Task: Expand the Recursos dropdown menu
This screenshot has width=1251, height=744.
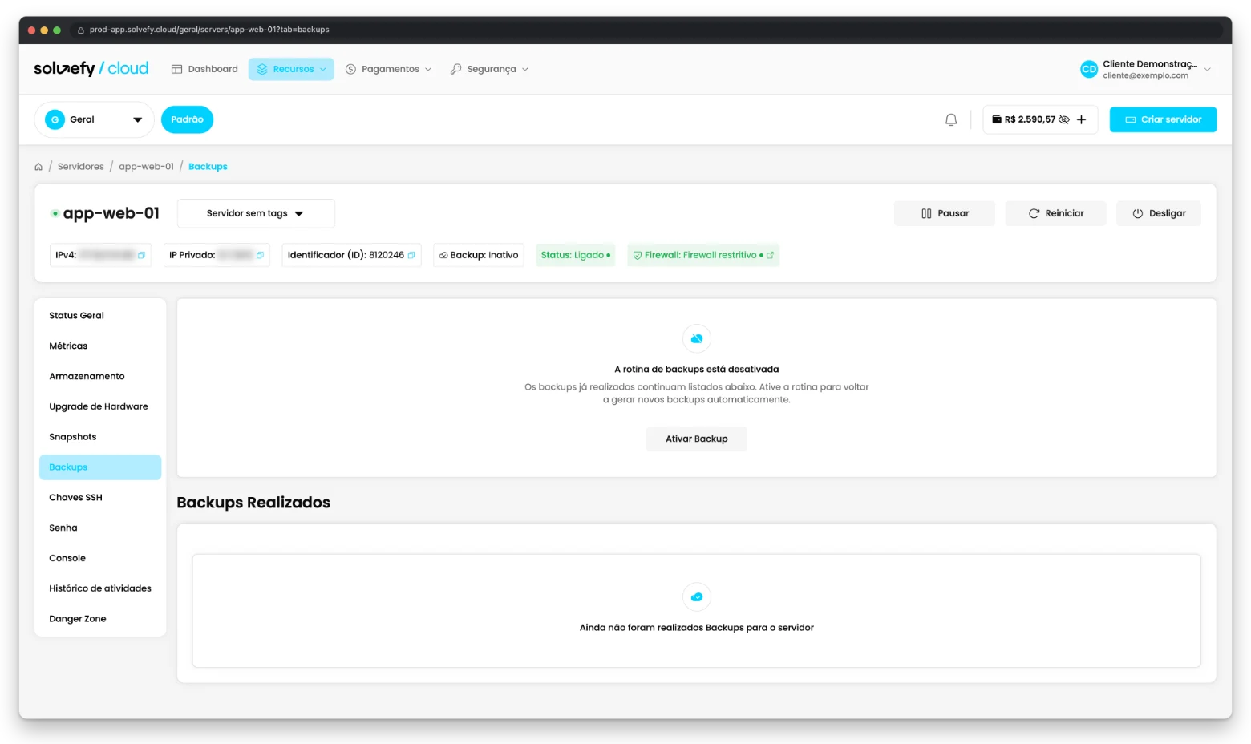Action: 292,69
